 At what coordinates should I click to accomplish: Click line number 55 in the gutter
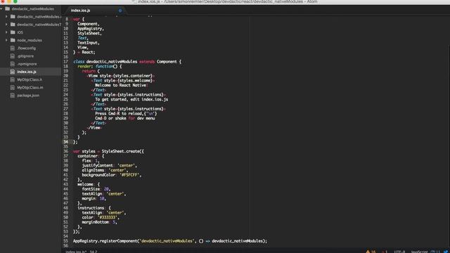[x=65, y=241]
